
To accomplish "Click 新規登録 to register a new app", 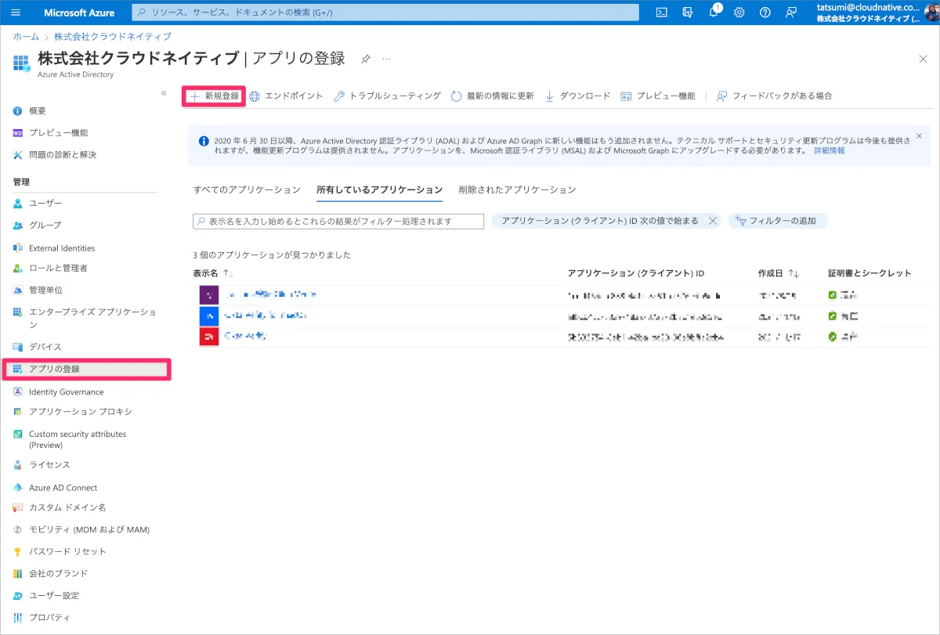I will [215, 96].
